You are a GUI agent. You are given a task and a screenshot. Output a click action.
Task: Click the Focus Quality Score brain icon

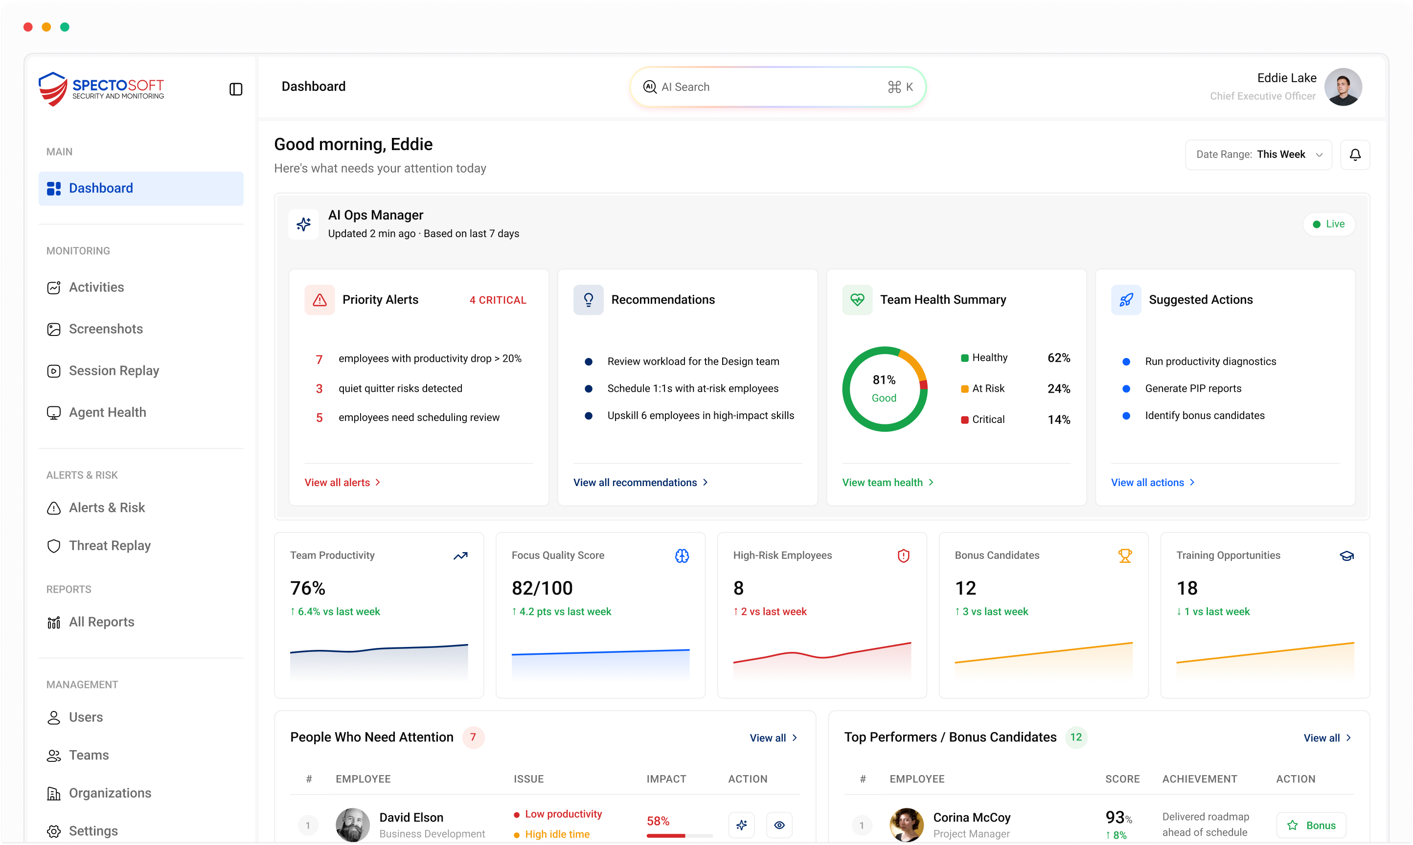(682, 556)
